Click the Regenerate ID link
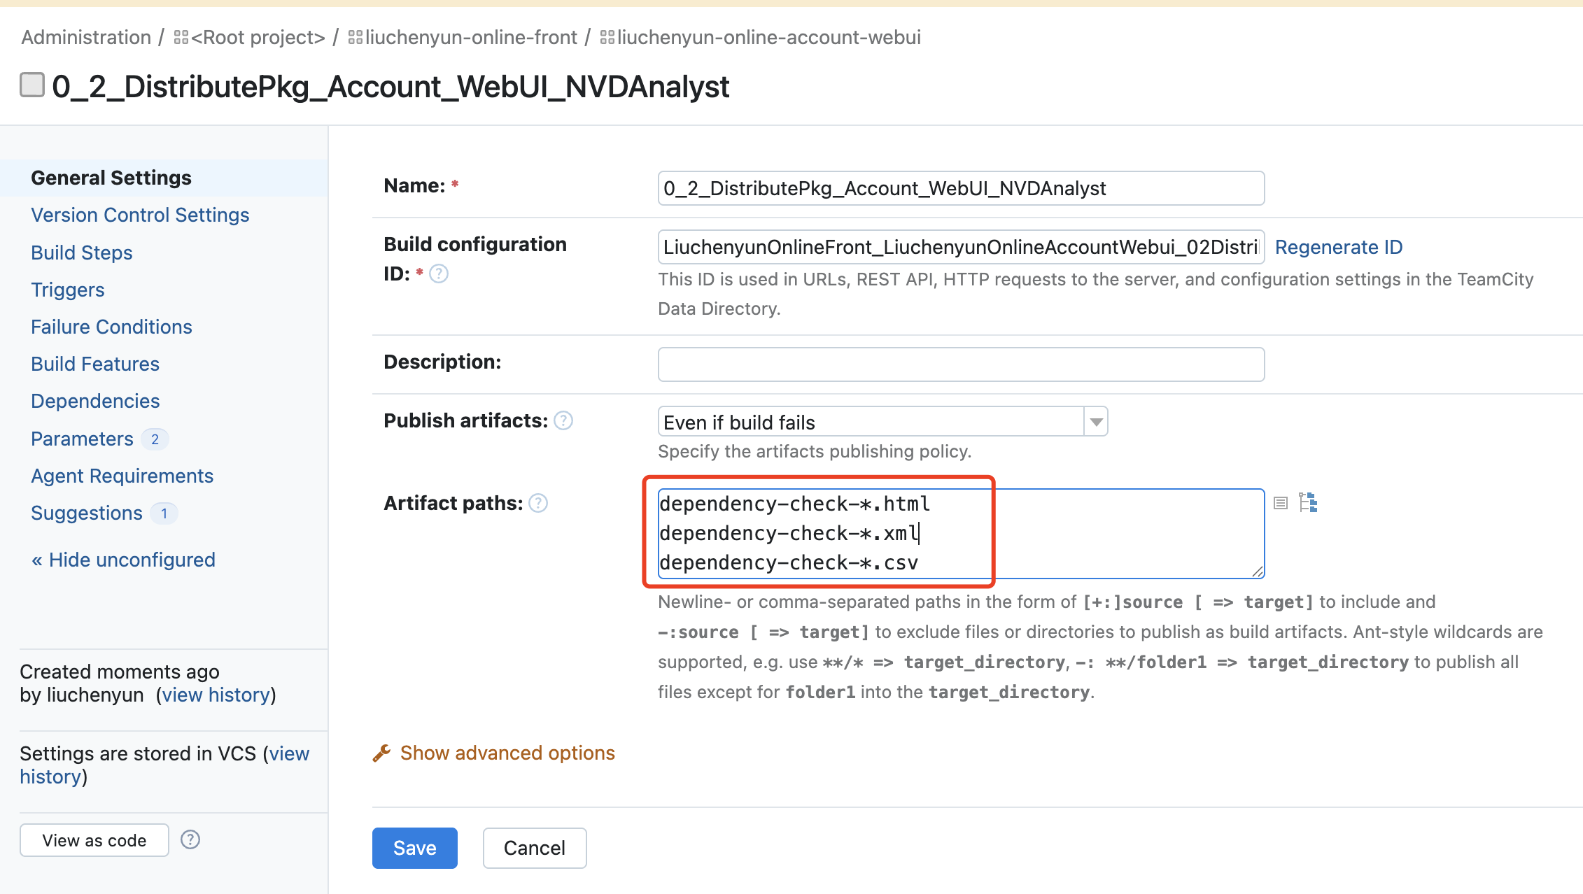This screenshot has width=1583, height=894. tap(1338, 247)
